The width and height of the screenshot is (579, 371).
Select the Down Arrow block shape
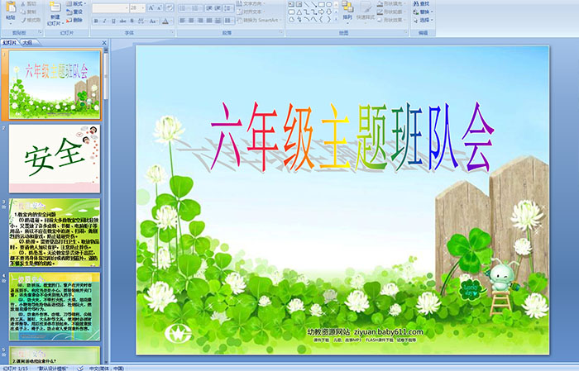[329, 12]
